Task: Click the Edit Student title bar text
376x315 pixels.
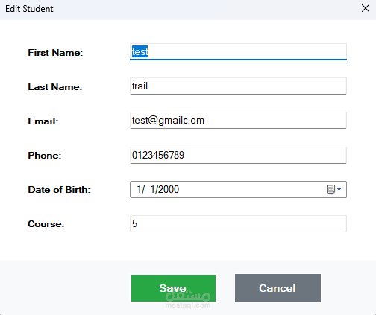Action: [29, 9]
